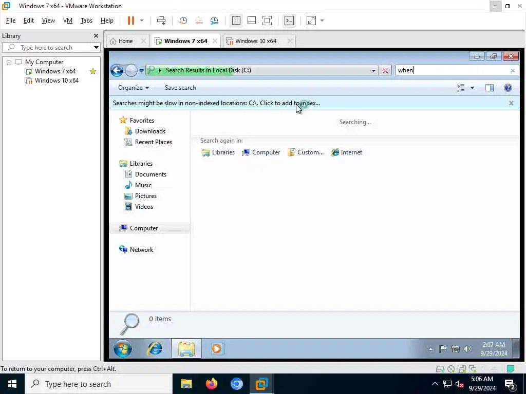This screenshot has height=394, width=526.
Task: Open the Organize dropdown menu
Action: pos(134,88)
